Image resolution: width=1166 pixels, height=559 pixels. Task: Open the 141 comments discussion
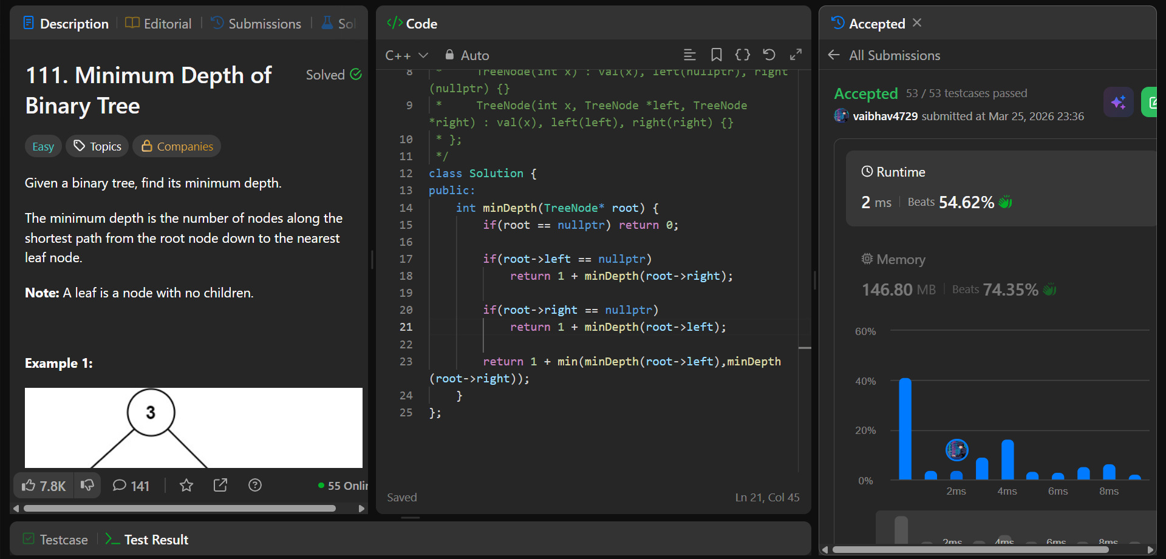point(131,486)
